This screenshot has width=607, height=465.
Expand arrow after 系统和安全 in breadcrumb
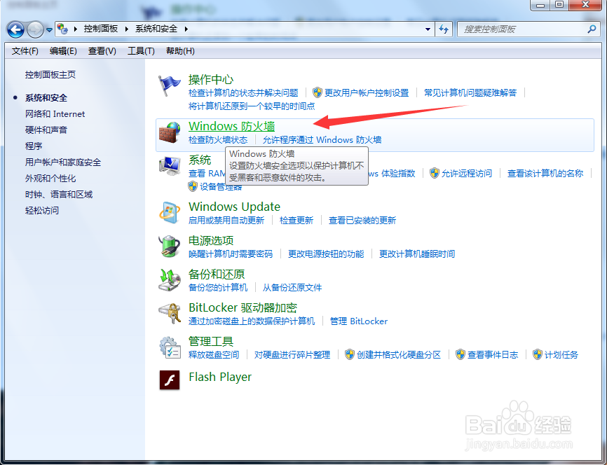[186, 29]
